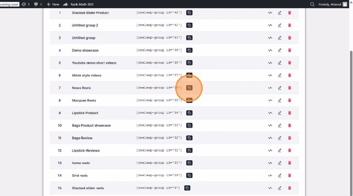Edit the Bags Review group
This screenshot has width=353, height=196.
coord(280,138)
